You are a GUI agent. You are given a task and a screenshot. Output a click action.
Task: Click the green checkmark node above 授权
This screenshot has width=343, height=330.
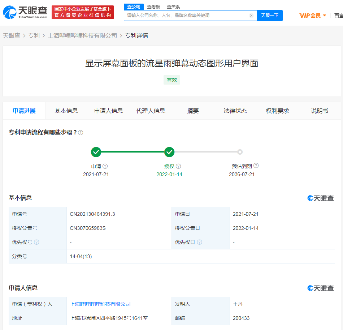coord(169,152)
